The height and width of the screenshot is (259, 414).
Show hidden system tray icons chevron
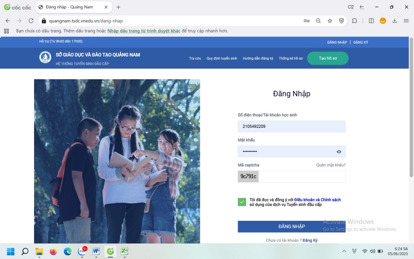[x=344, y=251]
